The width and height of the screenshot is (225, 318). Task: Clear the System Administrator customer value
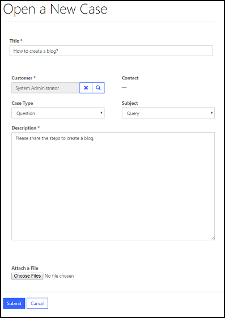pos(86,88)
